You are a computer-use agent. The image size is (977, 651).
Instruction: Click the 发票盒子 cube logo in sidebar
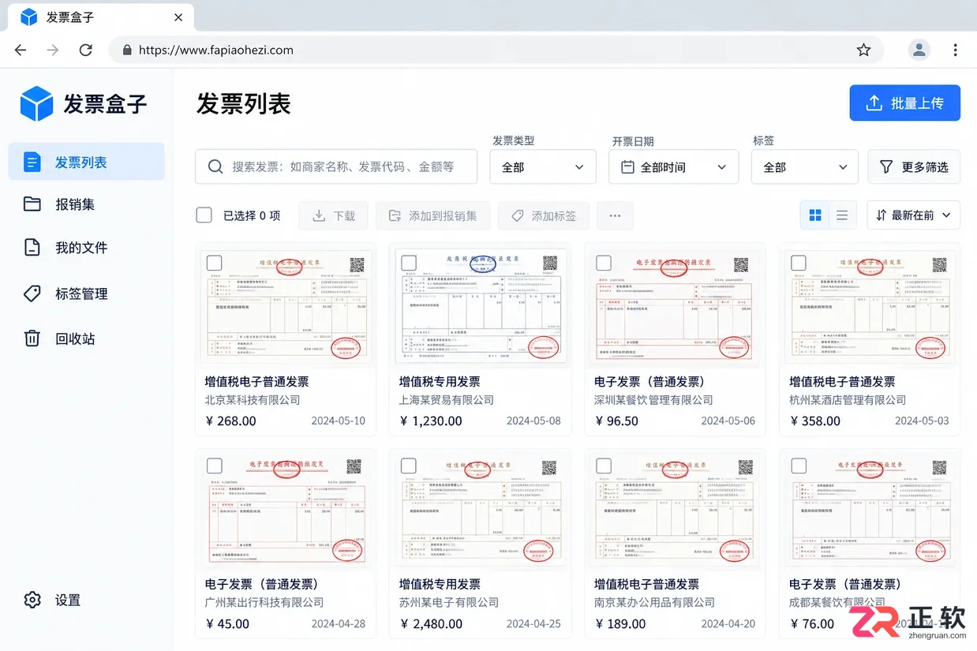(x=36, y=103)
